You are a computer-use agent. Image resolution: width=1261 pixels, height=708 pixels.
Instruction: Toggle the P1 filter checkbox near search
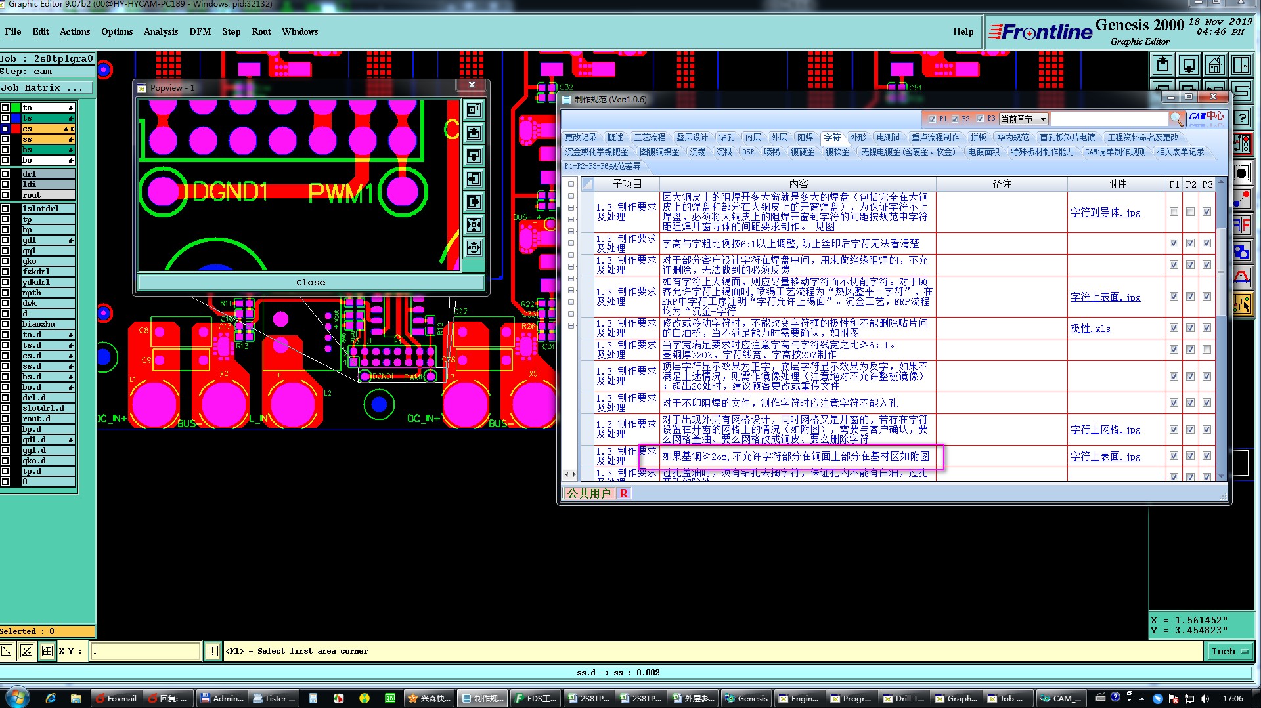pyautogui.click(x=932, y=119)
